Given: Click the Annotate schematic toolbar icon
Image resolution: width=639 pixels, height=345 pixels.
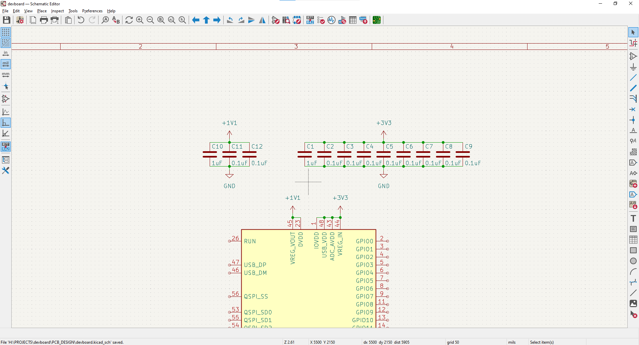Looking at the screenshot, I should click(310, 20).
